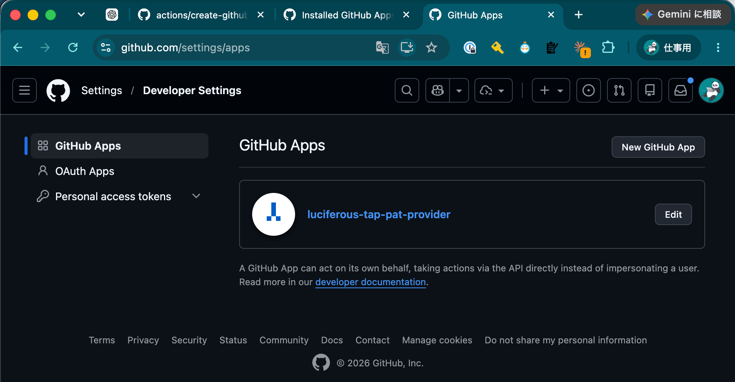Click Manage cookies in the footer

(x=437, y=340)
